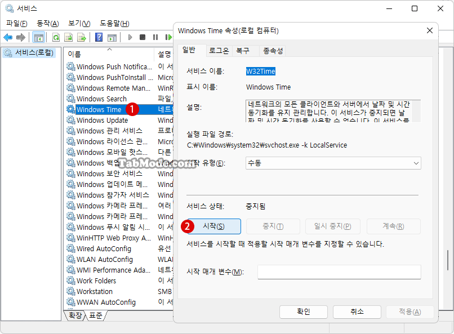Click the Stop Service square icon in toolbar

[x=143, y=37]
